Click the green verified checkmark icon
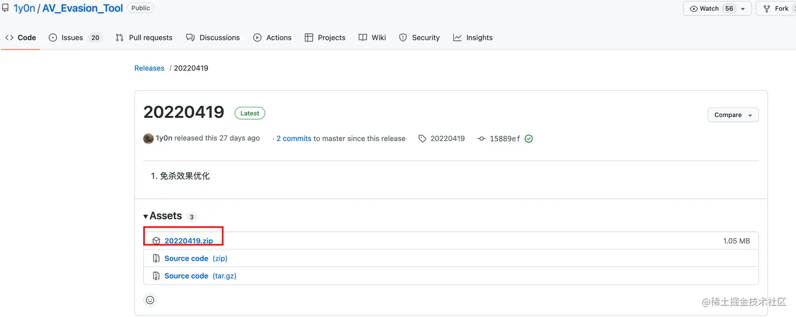The height and width of the screenshot is (317, 796). tap(529, 138)
